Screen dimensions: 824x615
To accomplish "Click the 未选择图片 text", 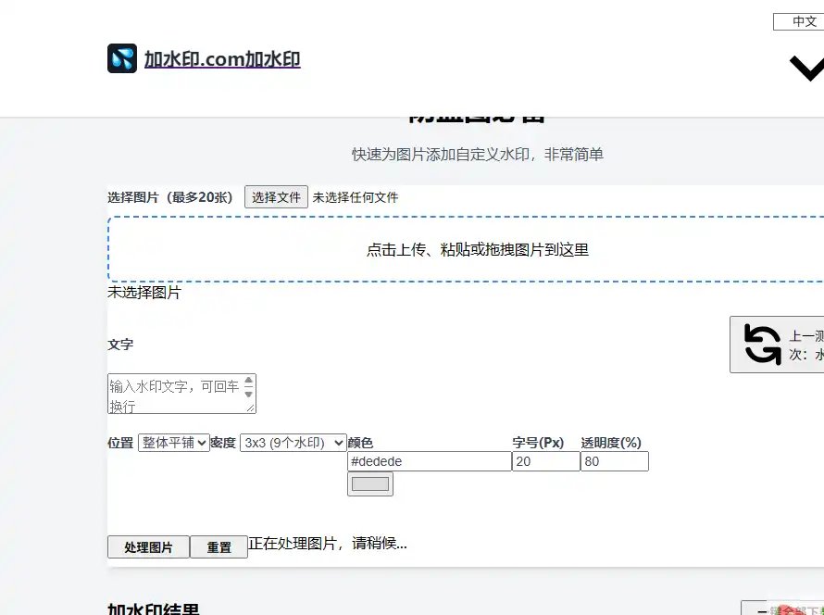I will click(144, 293).
